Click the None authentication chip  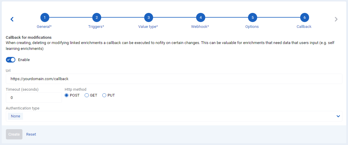coord(16,116)
